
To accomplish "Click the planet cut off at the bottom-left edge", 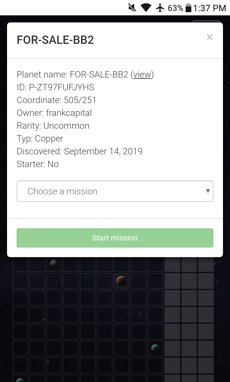I will 20,380.
